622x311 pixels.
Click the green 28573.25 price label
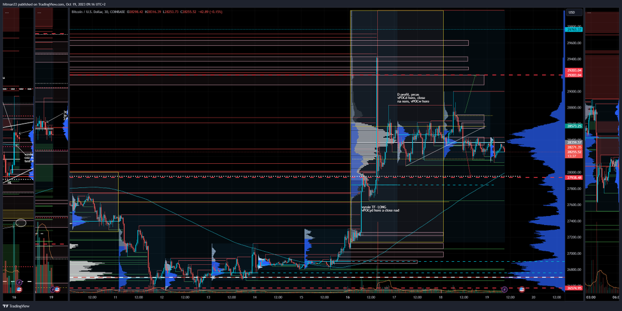pos(574,126)
